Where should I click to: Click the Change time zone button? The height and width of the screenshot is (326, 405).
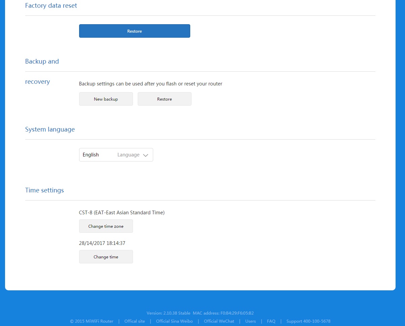click(106, 226)
